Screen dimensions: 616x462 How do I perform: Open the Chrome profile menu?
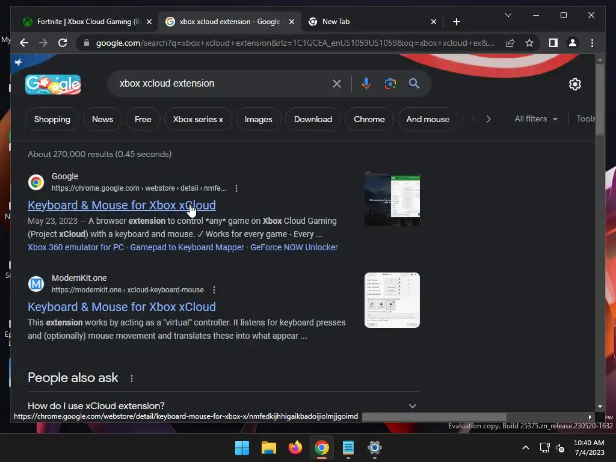coord(573,43)
